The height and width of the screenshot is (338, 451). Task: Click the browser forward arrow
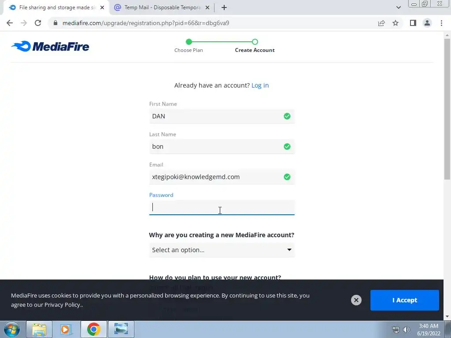pyautogui.click(x=24, y=23)
